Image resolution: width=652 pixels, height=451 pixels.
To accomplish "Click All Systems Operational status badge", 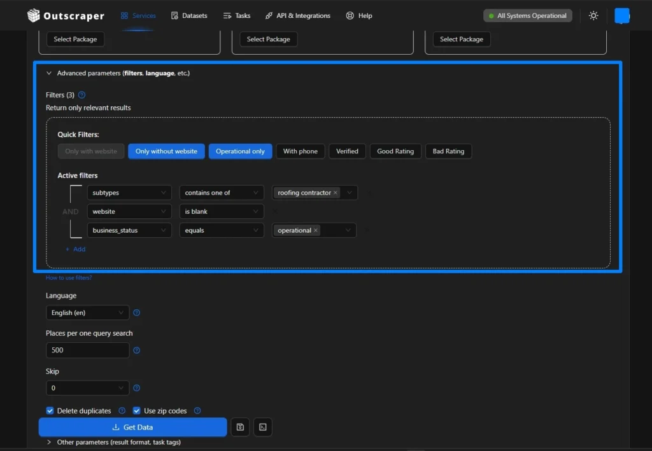I will point(527,16).
